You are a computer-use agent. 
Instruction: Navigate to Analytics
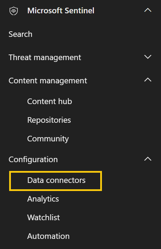tap(43, 199)
